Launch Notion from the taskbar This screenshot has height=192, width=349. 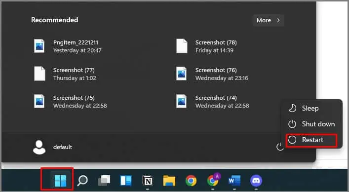coord(148,181)
